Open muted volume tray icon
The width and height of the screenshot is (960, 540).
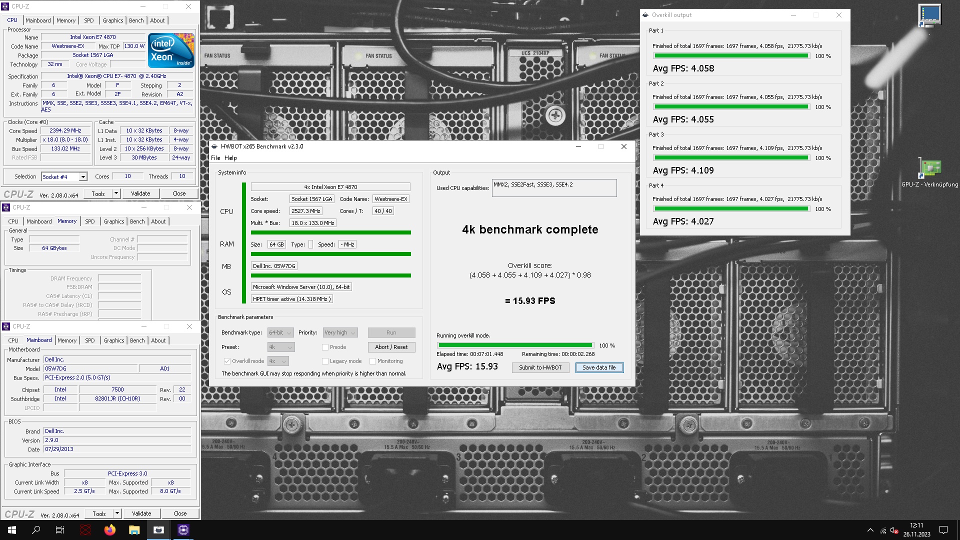click(894, 530)
